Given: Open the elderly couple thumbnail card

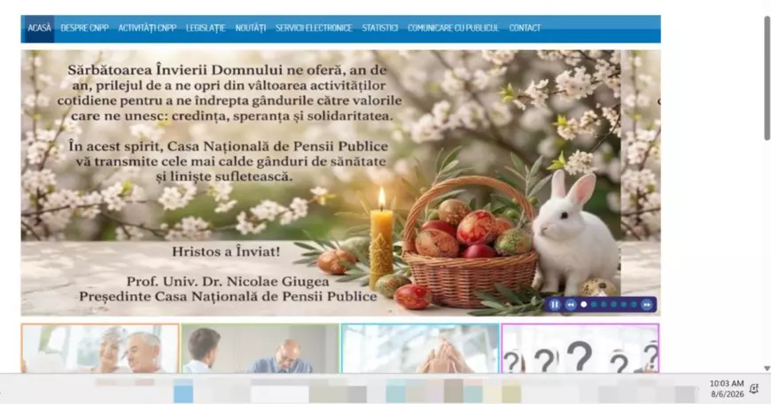Looking at the screenshot, I should (100, 348).
